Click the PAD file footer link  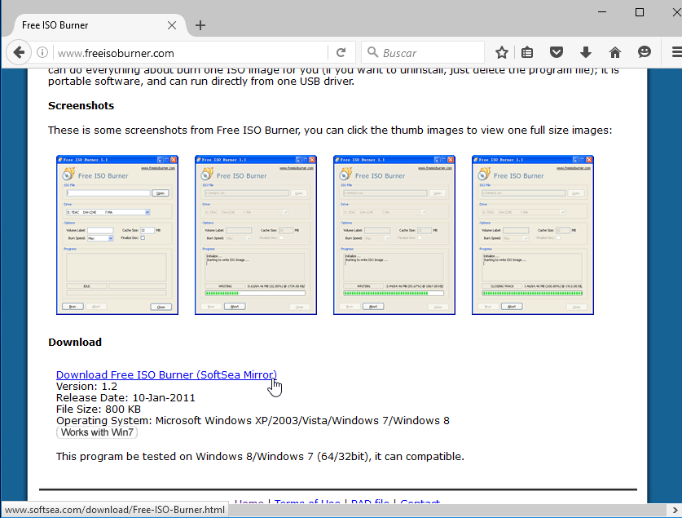(370, 502)
